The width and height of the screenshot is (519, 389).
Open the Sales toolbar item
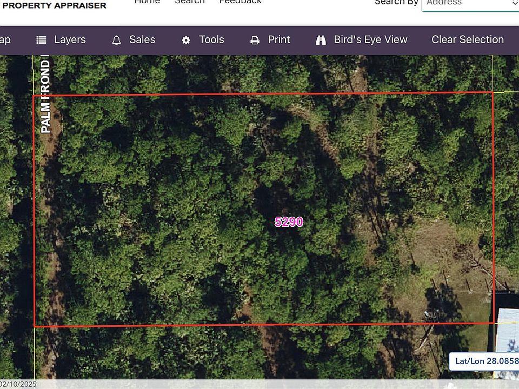(x=142, y=39)
